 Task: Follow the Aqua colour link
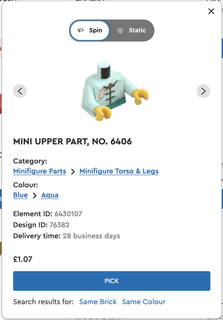click(x=50, y=195)
